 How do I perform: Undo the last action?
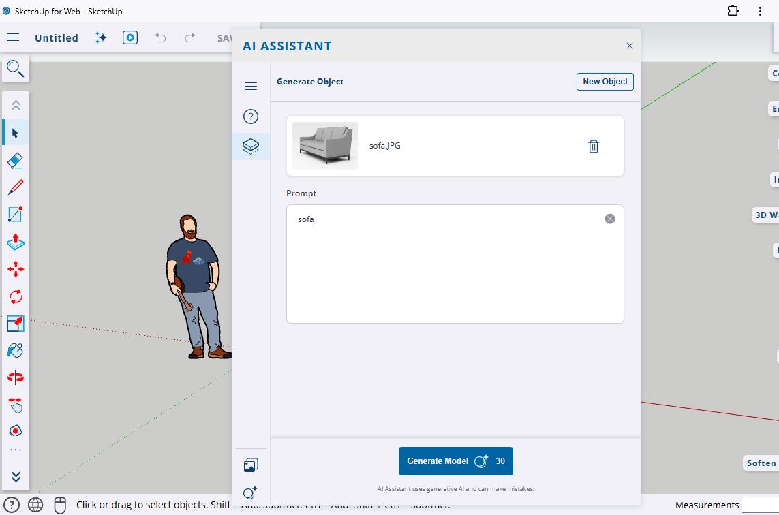(x=160, y=37)
